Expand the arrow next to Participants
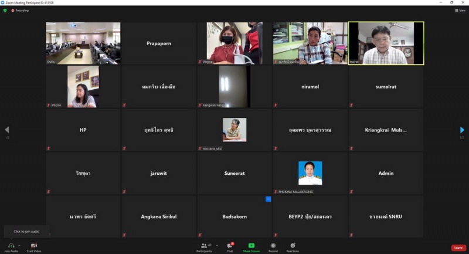469x254 pixels. [x=217, y=245]
